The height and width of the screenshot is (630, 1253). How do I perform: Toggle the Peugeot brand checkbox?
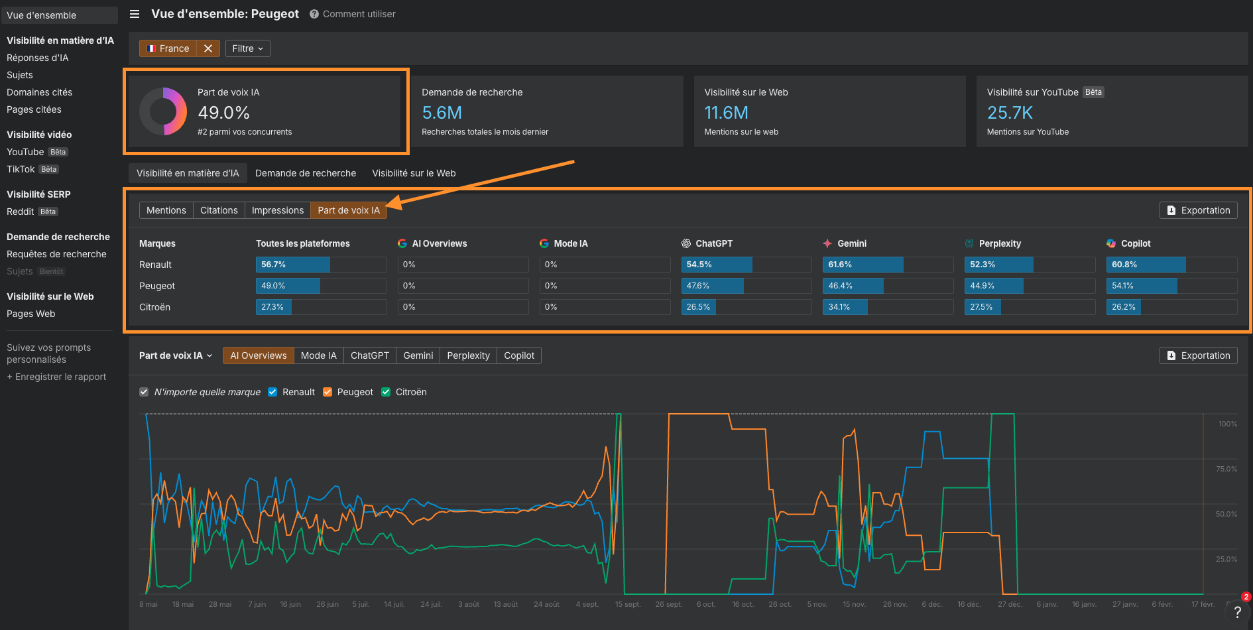coord(328,392)
